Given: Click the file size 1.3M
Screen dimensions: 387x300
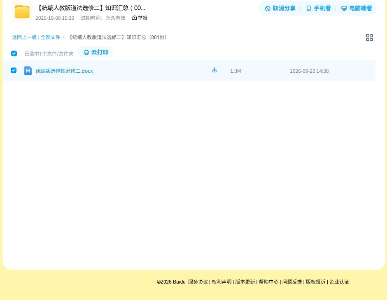Looking at the screenshot, I should 236,71.
